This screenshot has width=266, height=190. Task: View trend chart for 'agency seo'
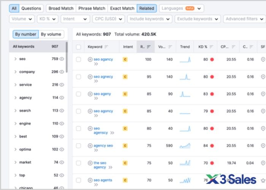(185, 146)
